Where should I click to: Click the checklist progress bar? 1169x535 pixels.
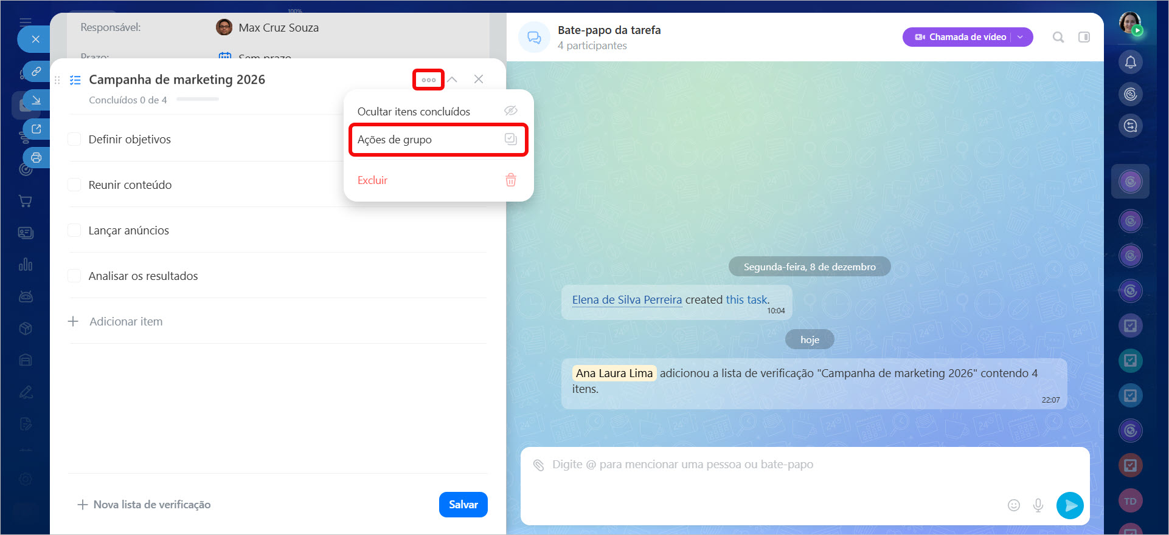[x=198, y=100]
